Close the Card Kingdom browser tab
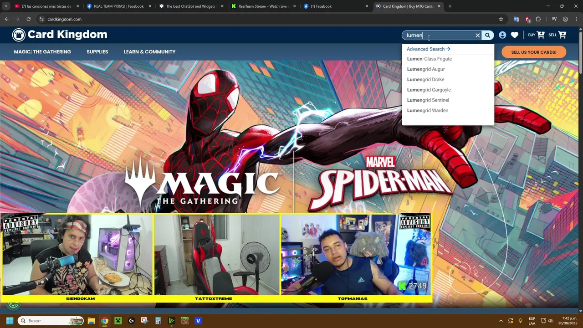The image size is (583, 328). pyautogui.click(x=439, y=6)
